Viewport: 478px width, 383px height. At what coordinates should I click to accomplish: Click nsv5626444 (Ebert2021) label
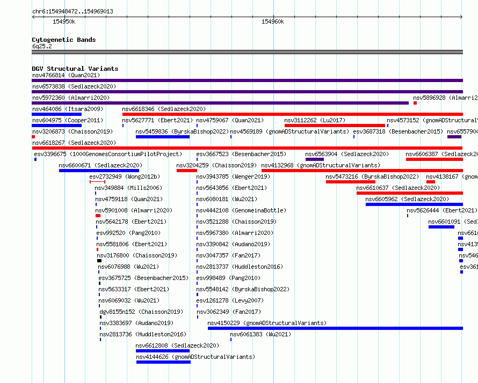[x=441, y=210]
